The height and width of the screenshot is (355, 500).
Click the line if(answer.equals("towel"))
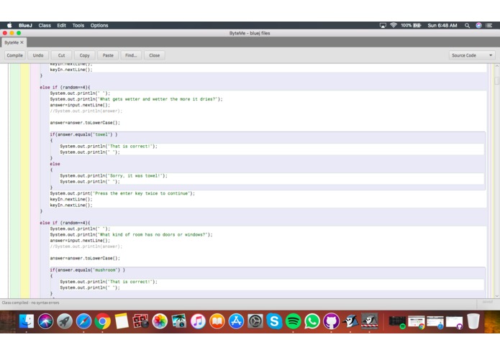(83, 134)
